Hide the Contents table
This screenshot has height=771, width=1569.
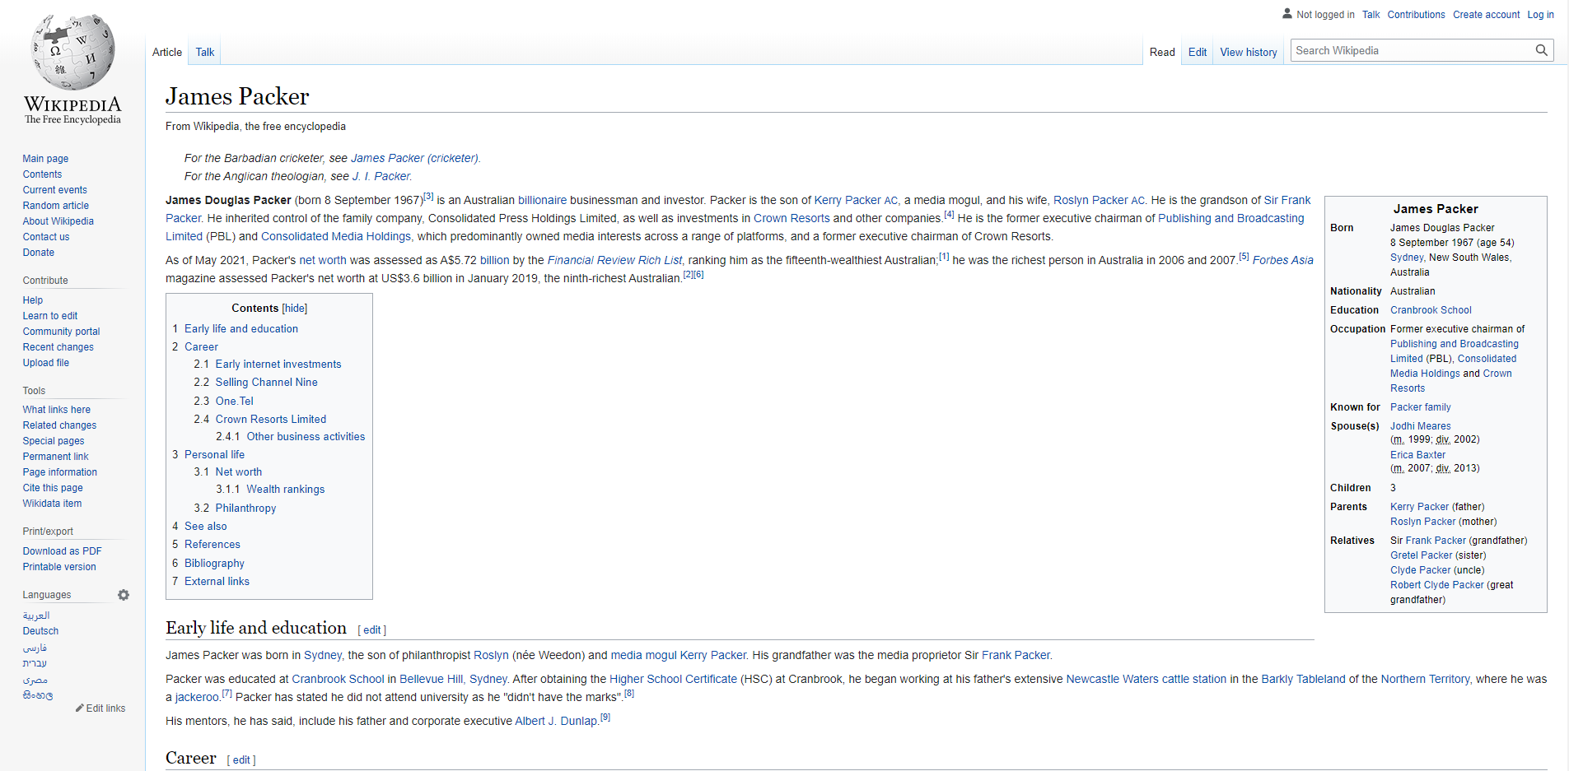click(295, 309)
